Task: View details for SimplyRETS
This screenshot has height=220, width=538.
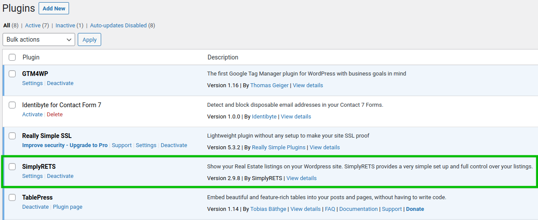Action: (x=301, y=178)
